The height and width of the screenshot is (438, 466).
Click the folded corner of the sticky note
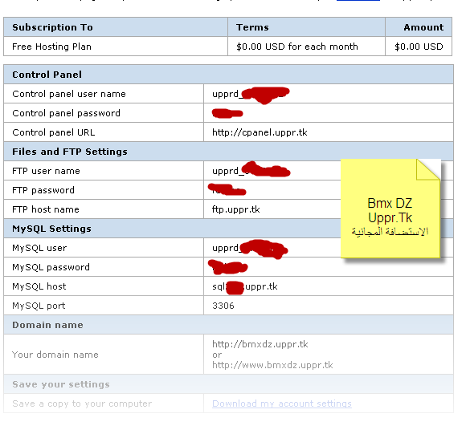click(428, 169)
